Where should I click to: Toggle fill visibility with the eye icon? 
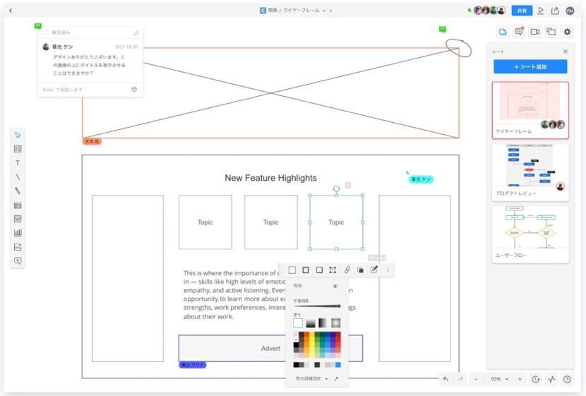(x=335, y=287)
